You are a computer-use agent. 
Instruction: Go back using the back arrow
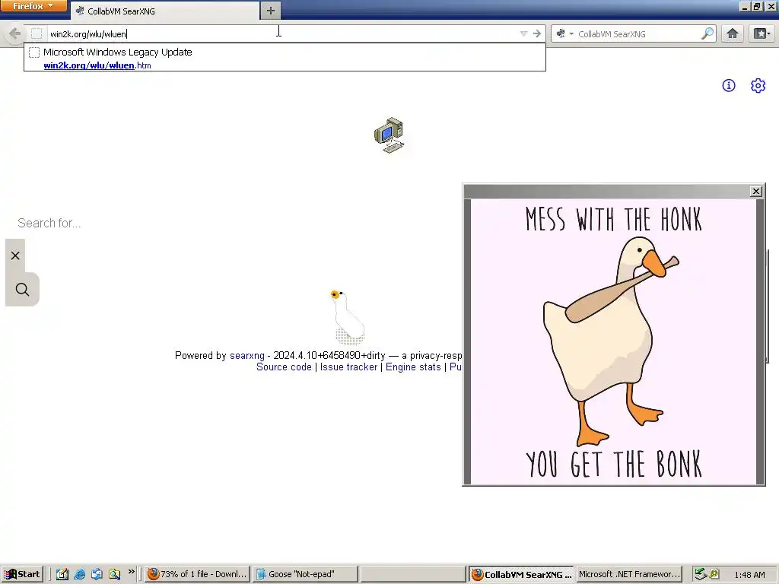pyautogui.click(x=14, y=33)
